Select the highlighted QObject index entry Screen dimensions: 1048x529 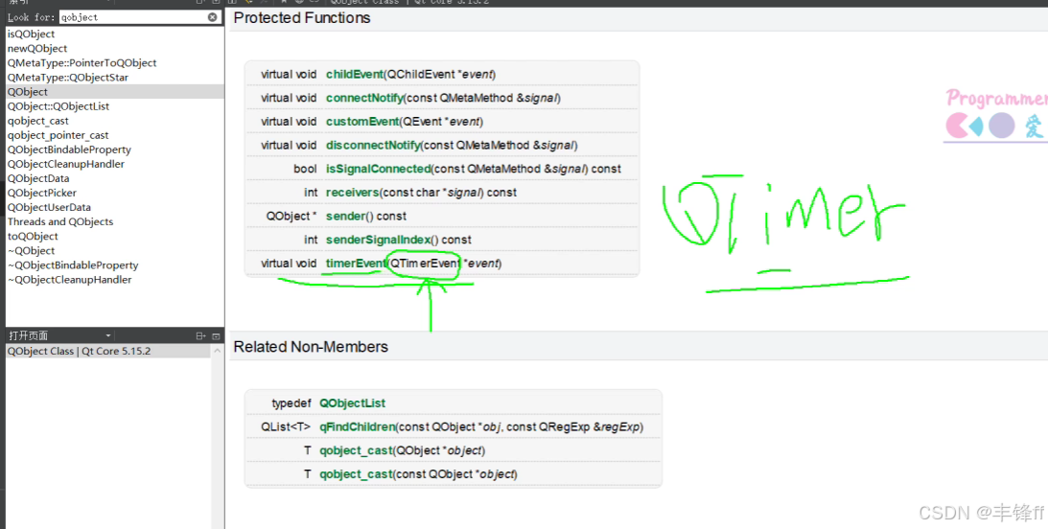(115, 92)
